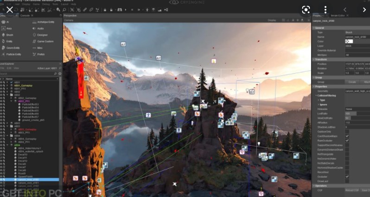Choose Archetype Entity object type

(43, 22)
